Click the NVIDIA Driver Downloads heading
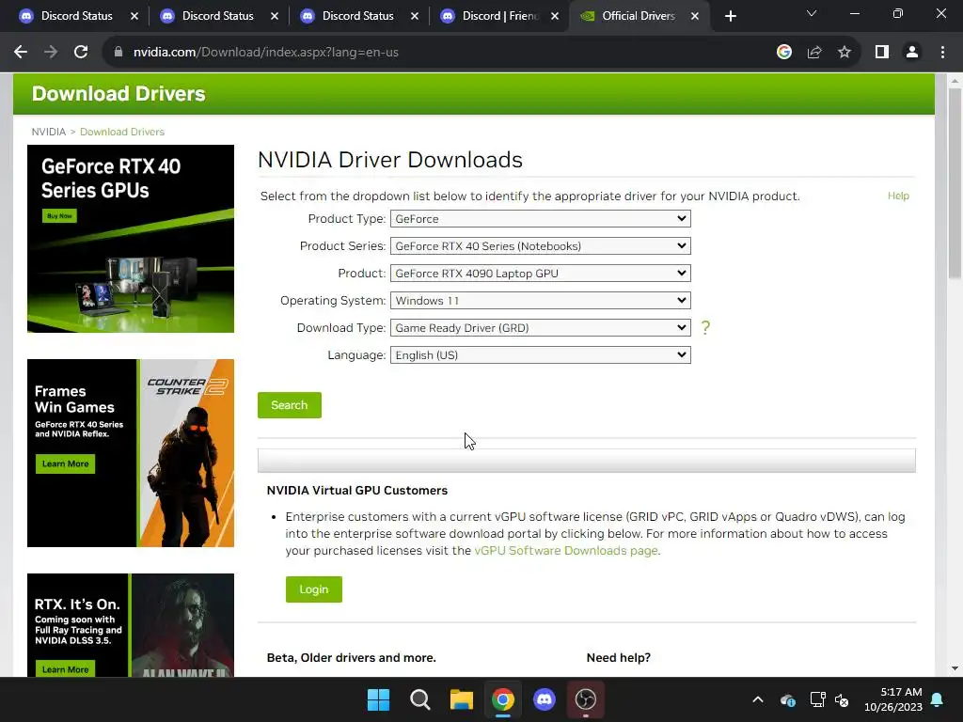Image resolution: width=963 pixels, height=722 pixels. tap(390, 160)
